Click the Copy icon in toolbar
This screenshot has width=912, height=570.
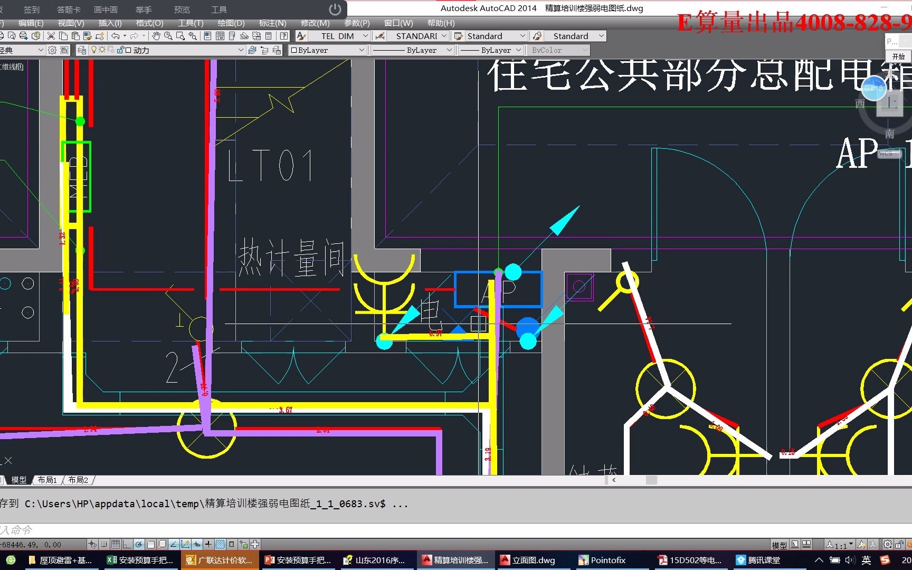pyautogui.click(x=63, y=36)
